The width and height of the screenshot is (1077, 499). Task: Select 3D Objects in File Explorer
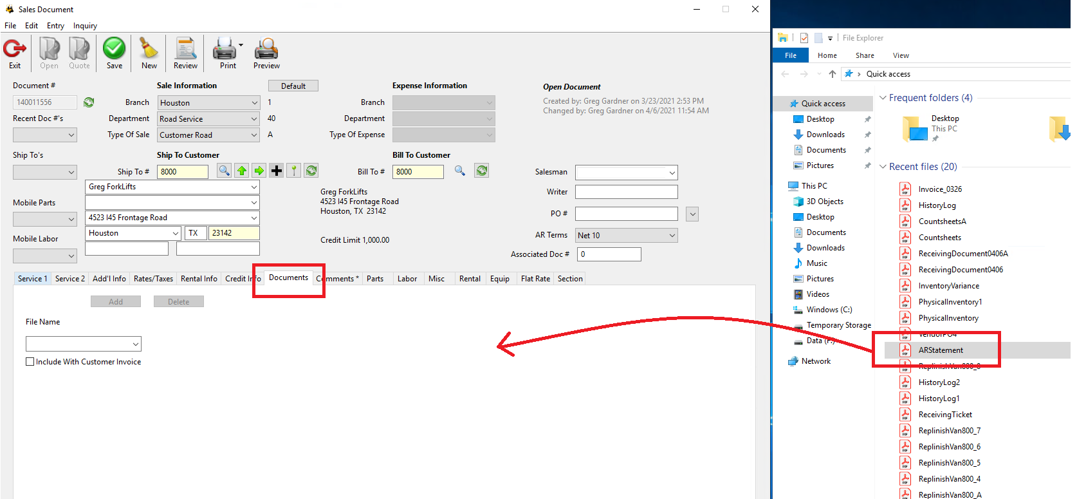pyautogui.click(x=825, y=202)
